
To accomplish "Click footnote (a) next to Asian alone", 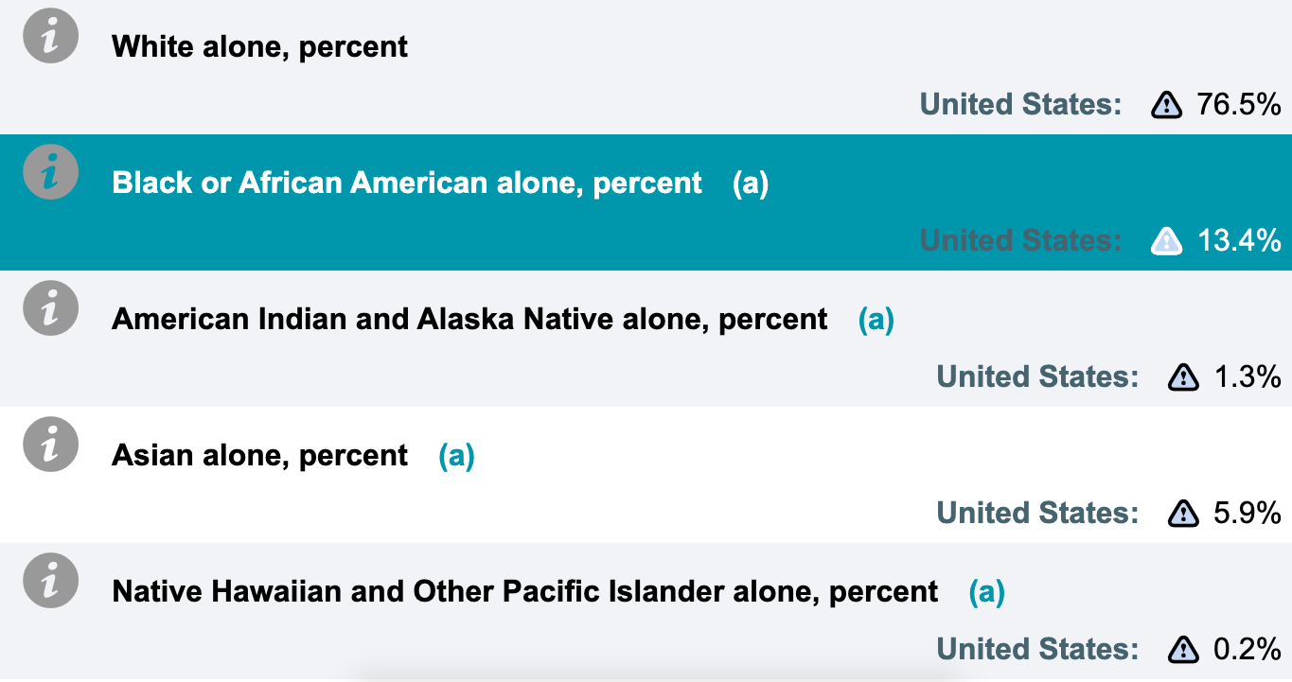I will pos(456,456).
